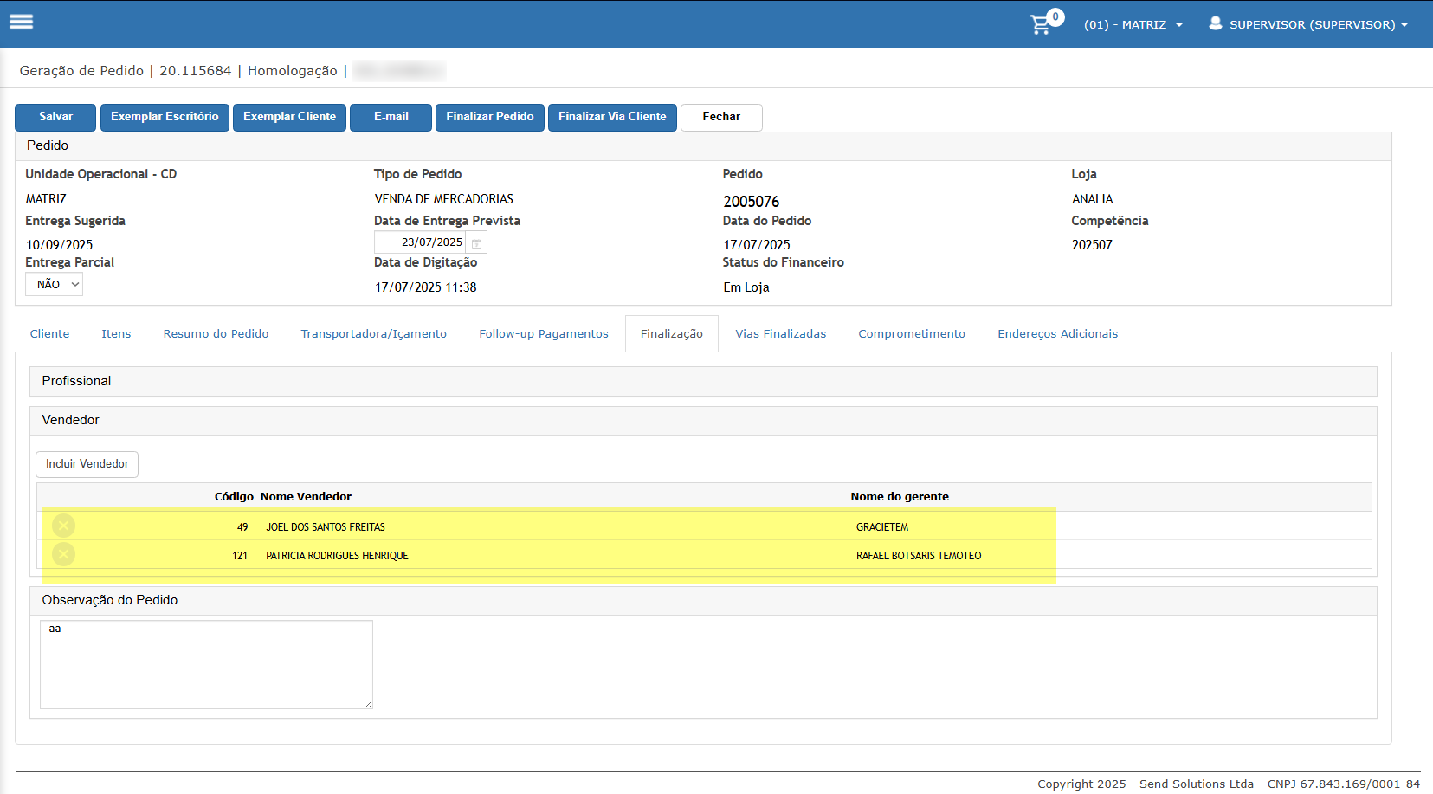Click the vendor name JOEL DOS SANTOS FREITAS
This screenshot has width=1433, height=794.
pyautogui.click(x=326, y=527)
